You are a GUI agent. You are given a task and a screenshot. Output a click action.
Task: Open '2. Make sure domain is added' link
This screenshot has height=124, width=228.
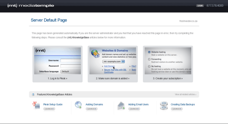(113, 78)
